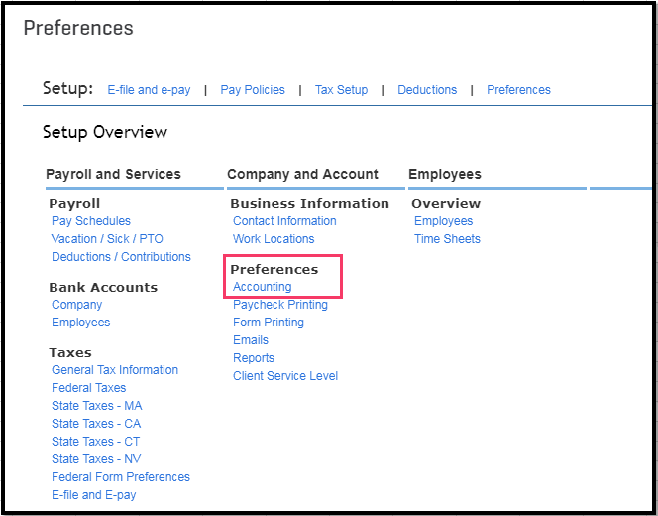
Task: Open Company under Bank Accounts
Action: tap(77, 305)
